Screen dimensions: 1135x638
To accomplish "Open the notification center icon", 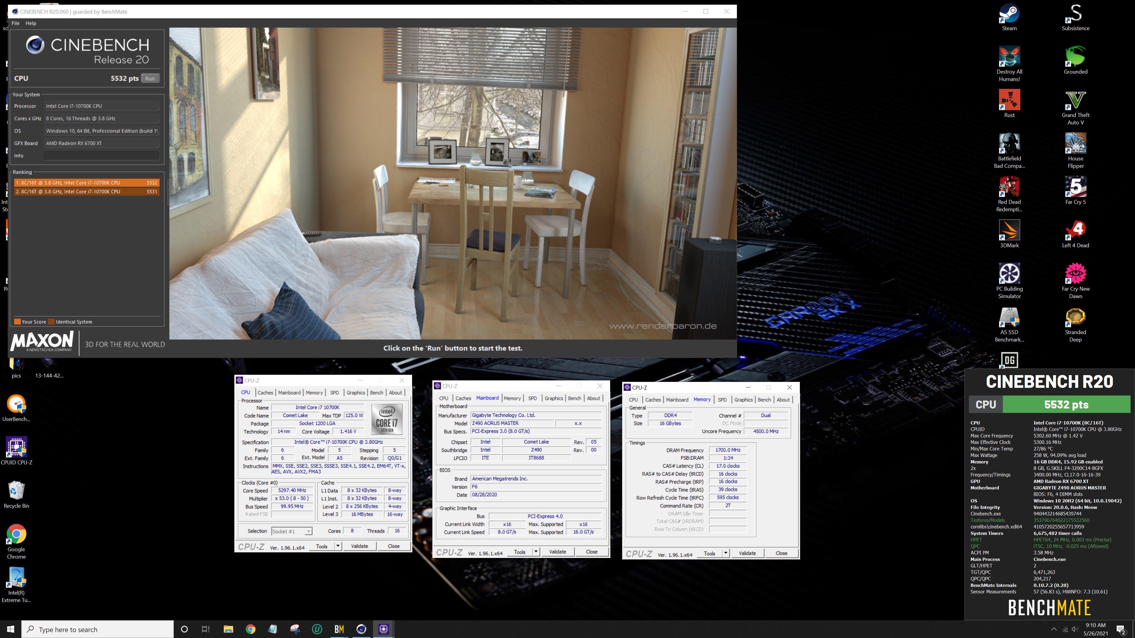I will tap(1121, 630).
